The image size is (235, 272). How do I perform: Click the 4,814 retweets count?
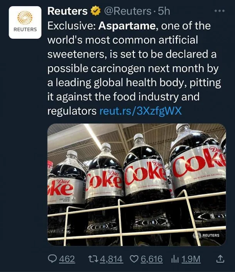coord(111,259)
